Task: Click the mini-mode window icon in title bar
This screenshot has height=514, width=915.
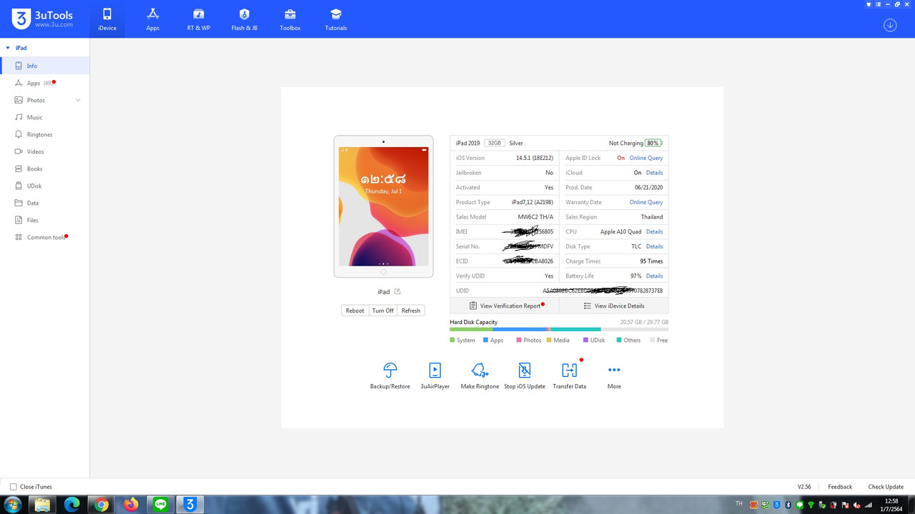Action: (879, 4)
